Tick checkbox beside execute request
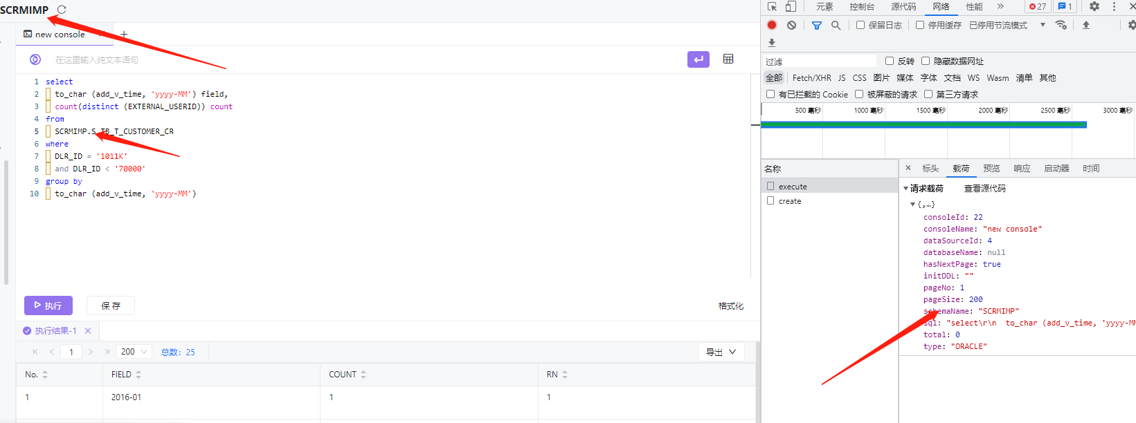 click(x=770, y=186)
